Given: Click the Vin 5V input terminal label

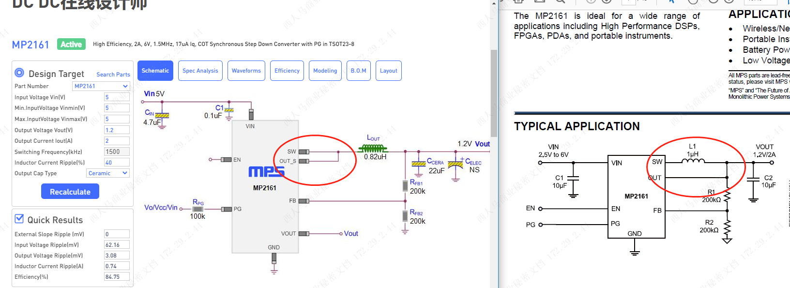Looking at the screenshot, I should pos(154,94).
